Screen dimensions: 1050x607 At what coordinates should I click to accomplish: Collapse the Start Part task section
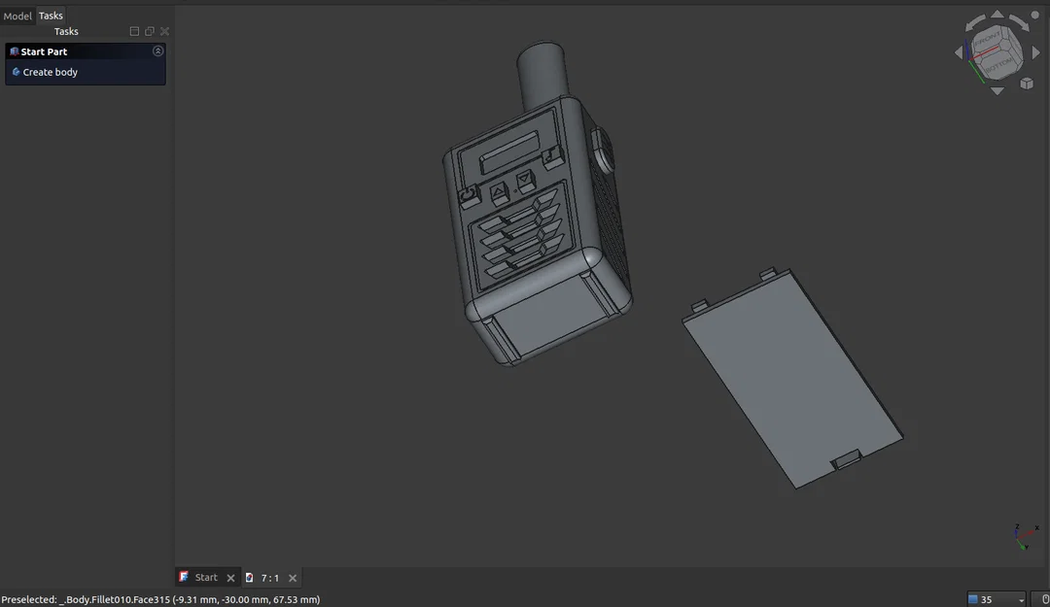tap(157, 51)
